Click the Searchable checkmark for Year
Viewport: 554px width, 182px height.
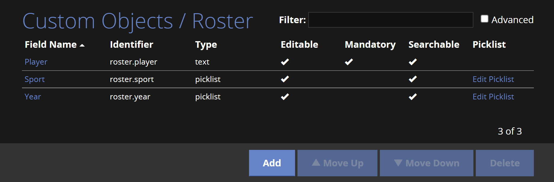(413, 97)
